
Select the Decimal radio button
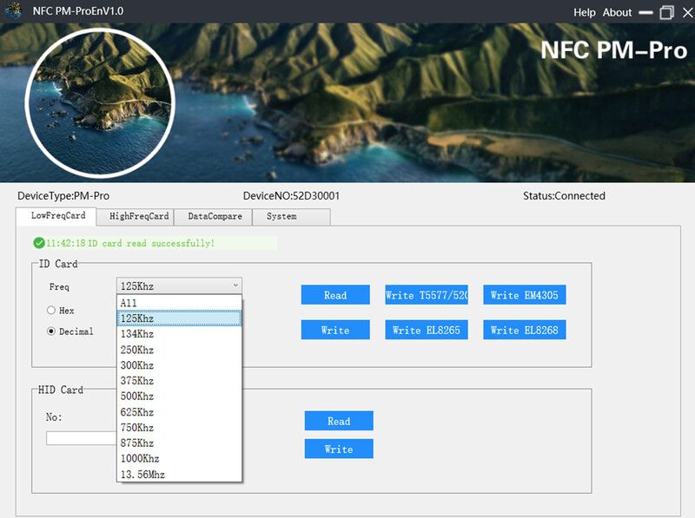(51, 331)
